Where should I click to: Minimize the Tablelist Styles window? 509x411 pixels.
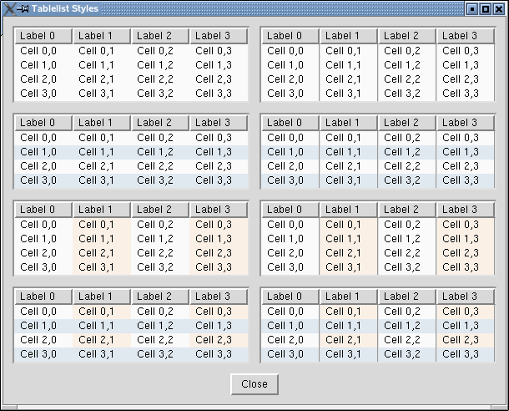[472, 9]
